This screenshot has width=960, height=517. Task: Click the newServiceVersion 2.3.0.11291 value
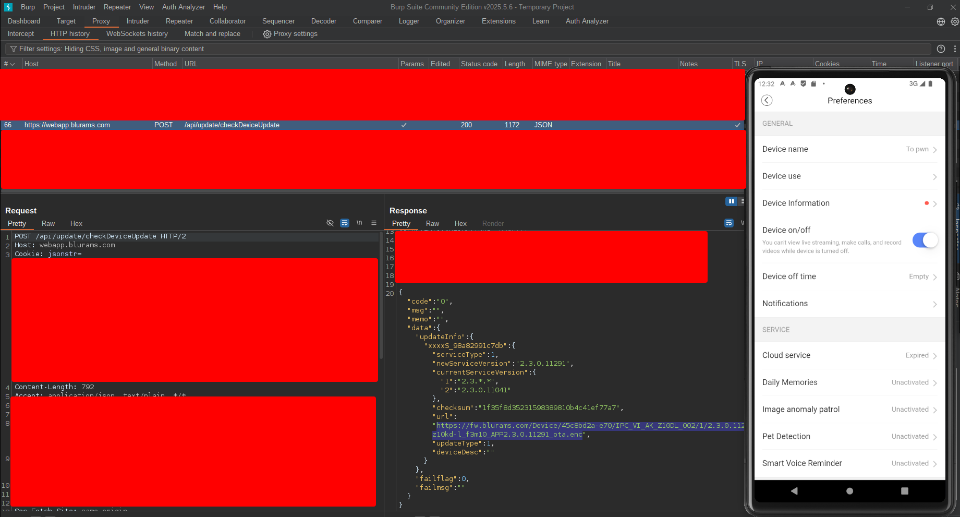[545, 364]
